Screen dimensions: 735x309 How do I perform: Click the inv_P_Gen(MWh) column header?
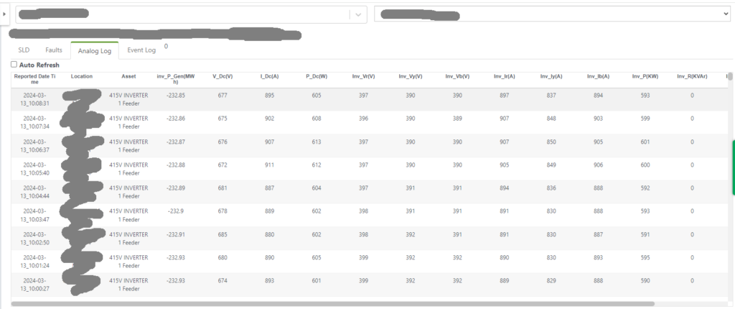[175, 79]
